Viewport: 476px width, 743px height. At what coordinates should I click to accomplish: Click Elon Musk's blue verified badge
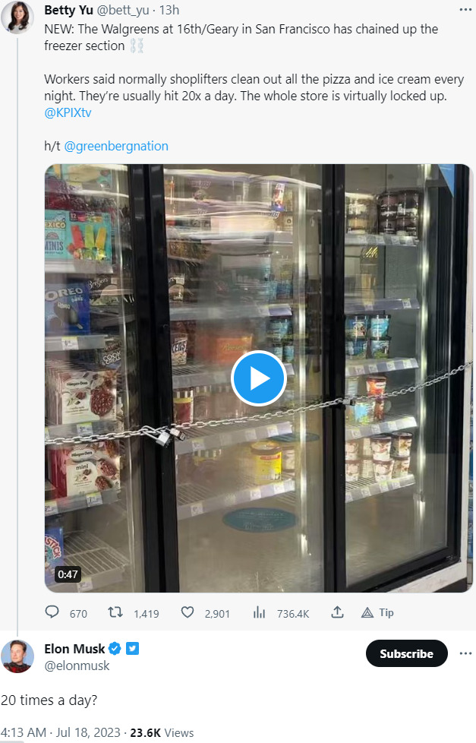click(115, 648)
